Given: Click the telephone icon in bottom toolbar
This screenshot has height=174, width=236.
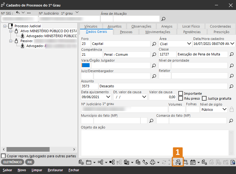Looking at the screenshot, I should [x=145, y=162].
